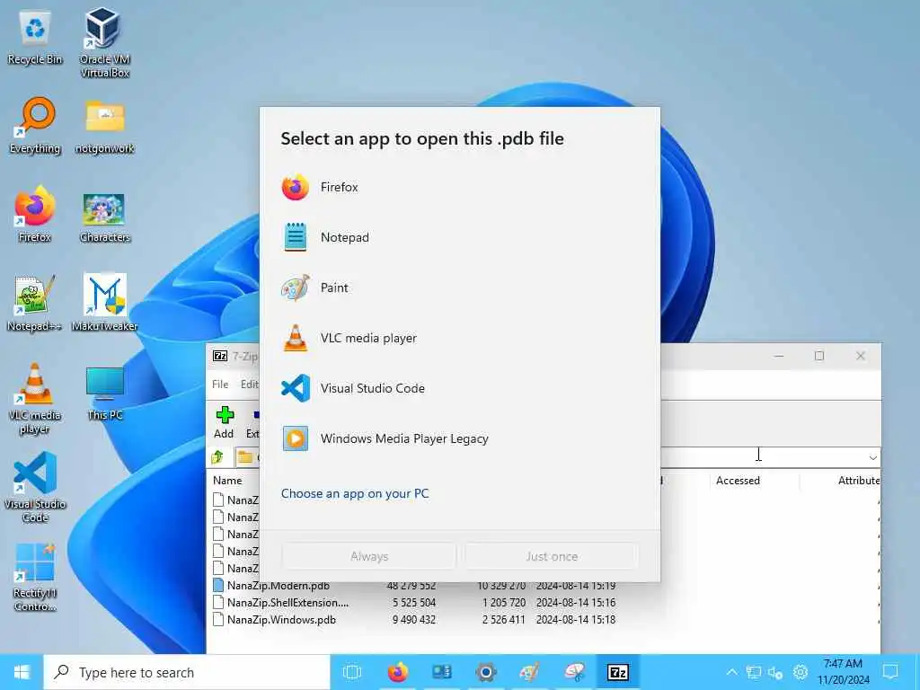
Task: Select the Characters desktop icon
Action: [104, 217]
